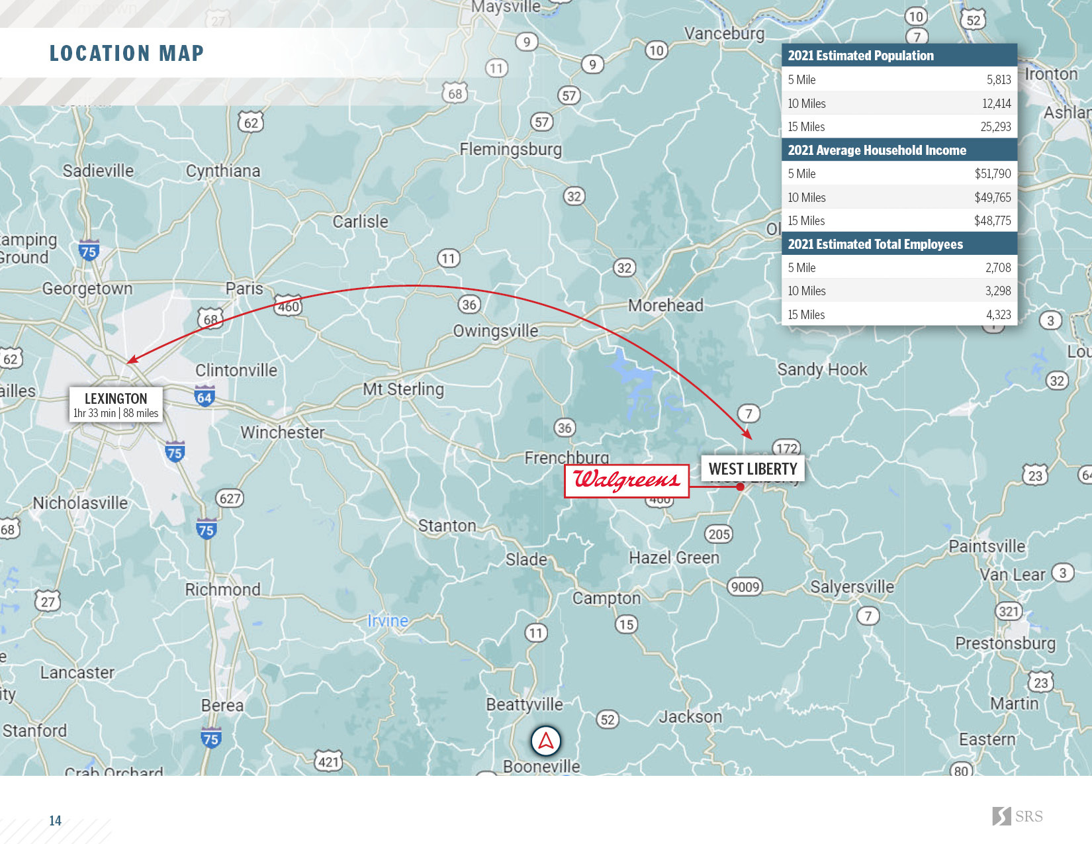Click the Hazel Green town label
1092x844 pixels.
point(674,557)
